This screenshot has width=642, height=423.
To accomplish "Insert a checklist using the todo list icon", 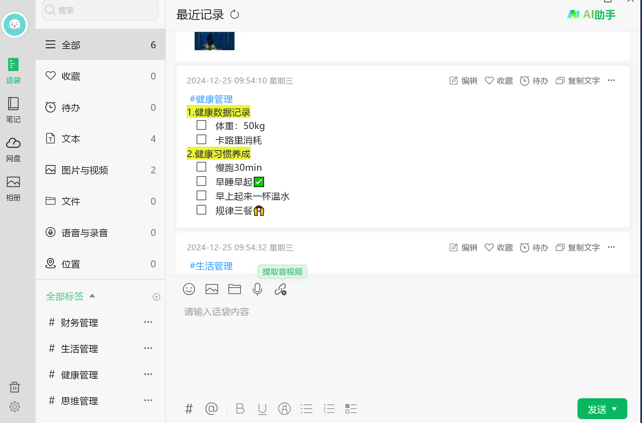I will (351, 409).
